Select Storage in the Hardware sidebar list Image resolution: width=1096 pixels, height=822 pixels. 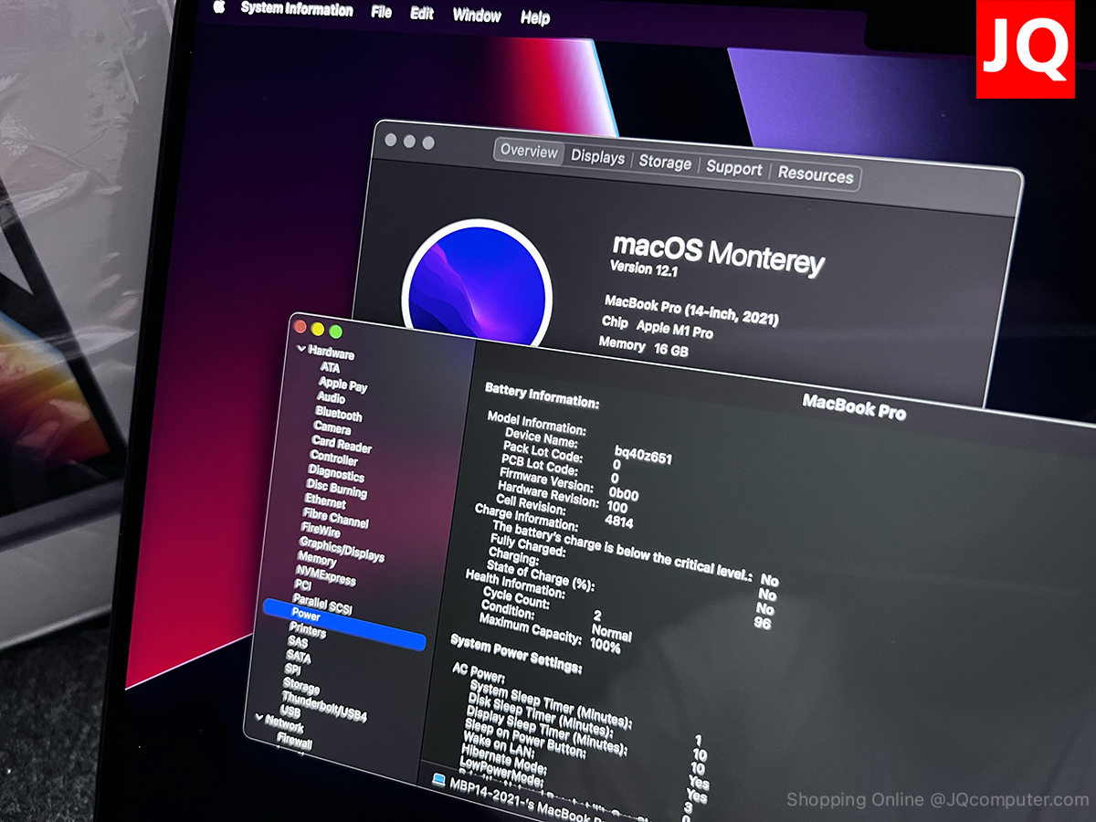pos(300,686)
